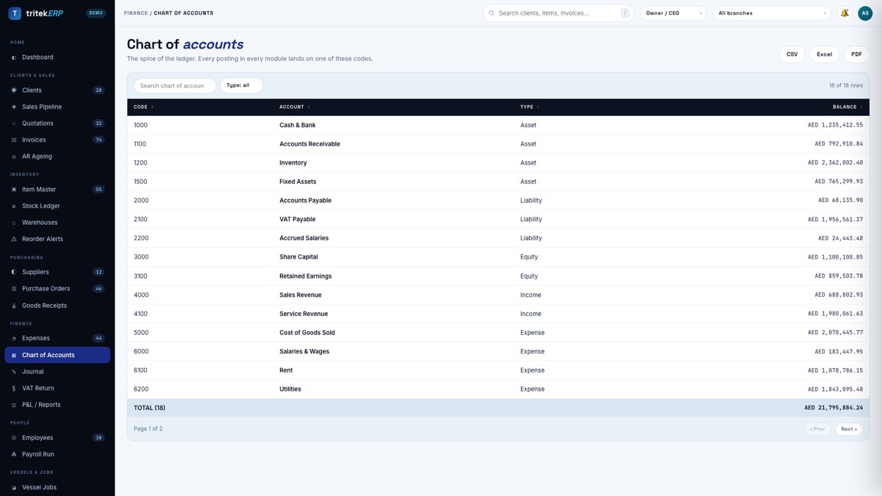Export table as PDF
882x496 pixels.
[856, 54]
